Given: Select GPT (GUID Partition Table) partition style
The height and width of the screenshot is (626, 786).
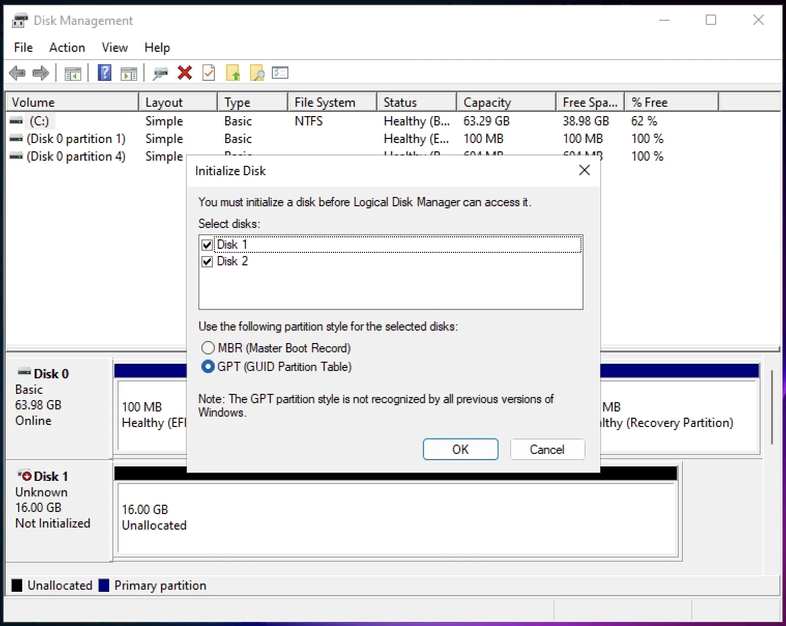Looking at the screenshot, I should pos(208,366).
